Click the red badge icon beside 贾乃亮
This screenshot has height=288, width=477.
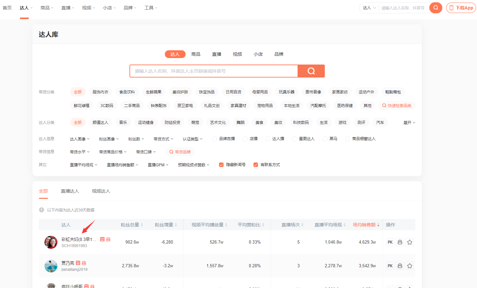pyautogui.click(x=78, y=263)
